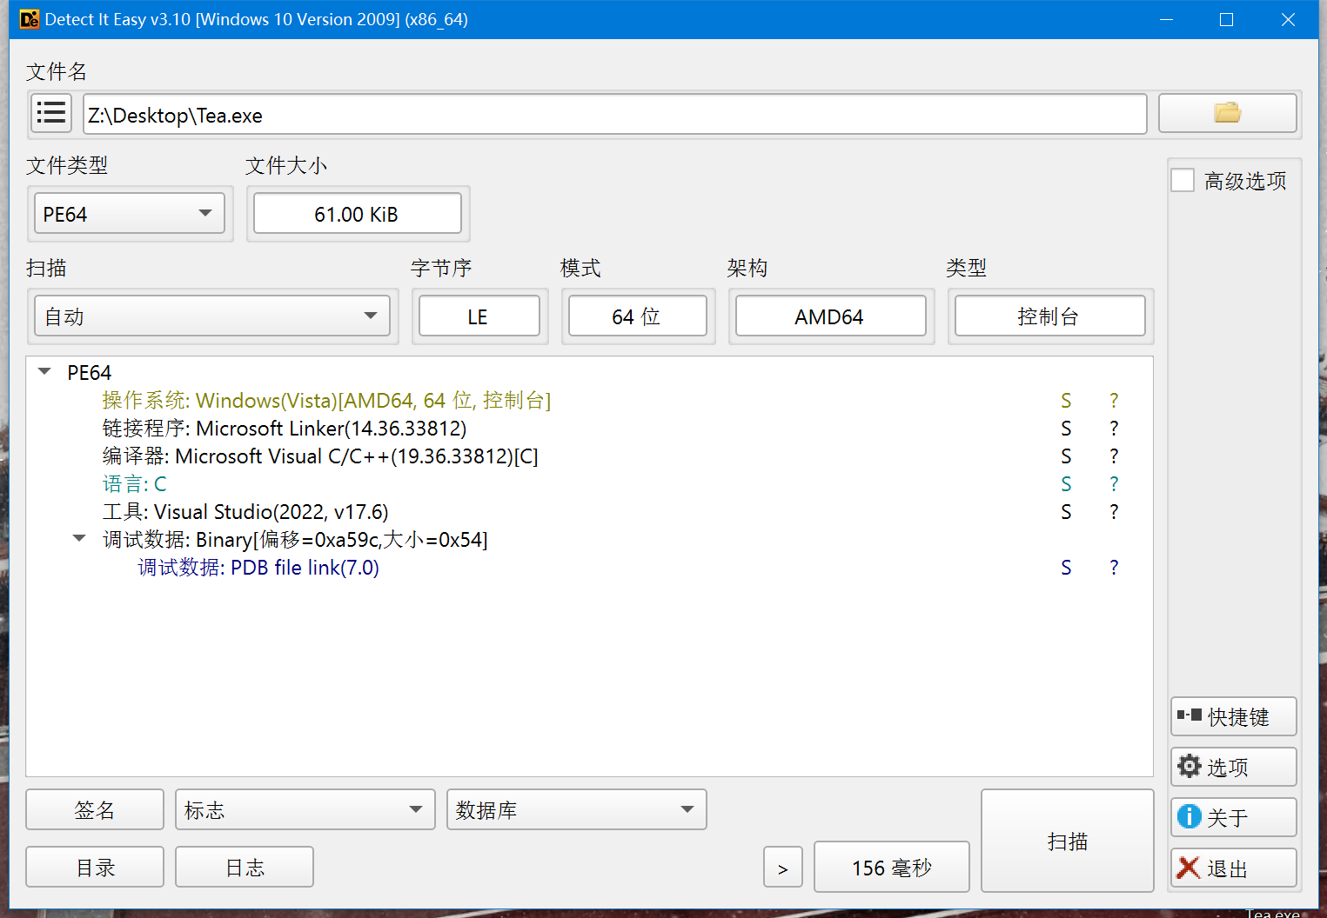Open the 数据库 database dropdown
This screenshot has width=1327, height=918.
tap(576, 809)
